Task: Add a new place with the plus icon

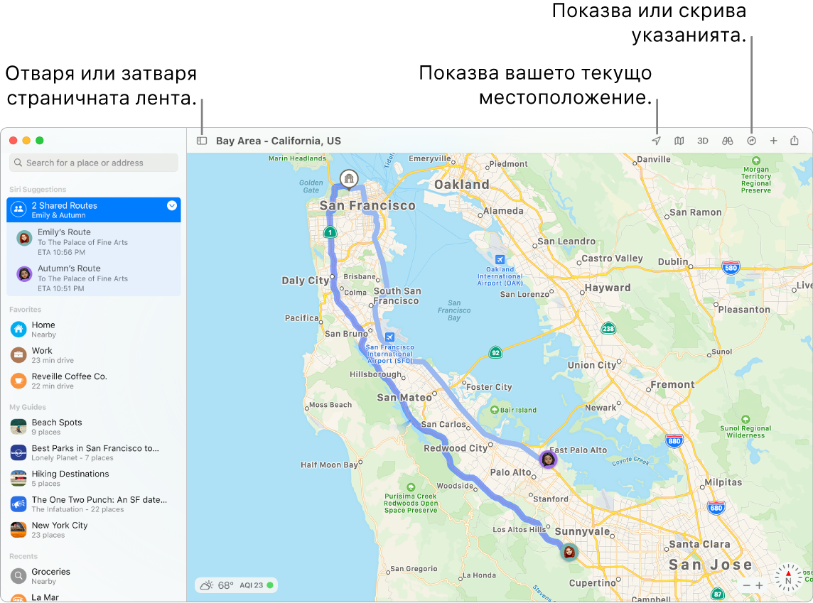Action: click(x=773, y=141)
